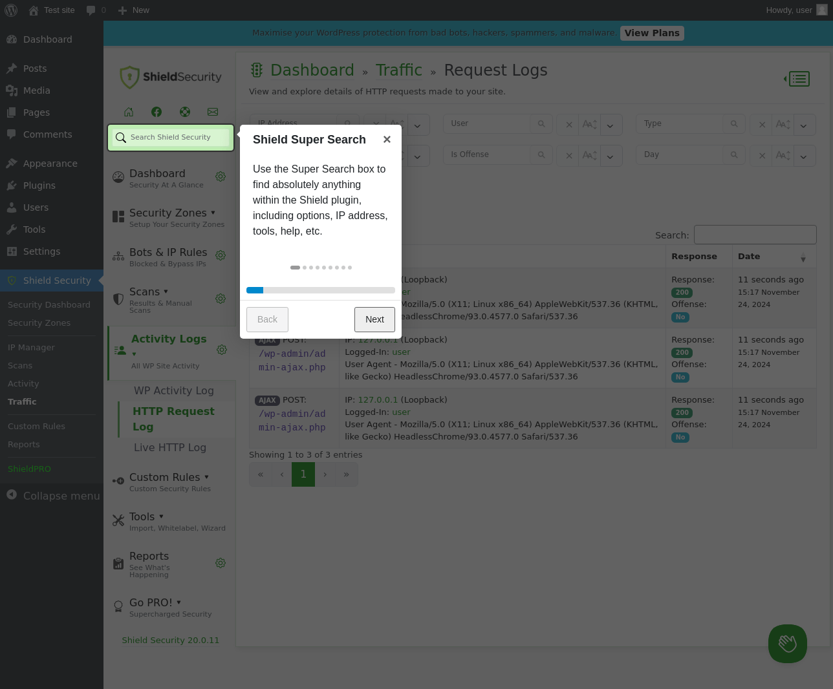
Task: Open the green waving-hand chat button
Action: pyautogui.click(x=788, y=644)
